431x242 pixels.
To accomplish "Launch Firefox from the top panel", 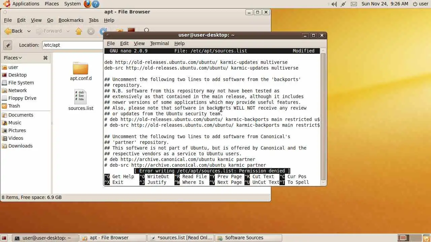I will pyautogui.click(x=87, y=4).
